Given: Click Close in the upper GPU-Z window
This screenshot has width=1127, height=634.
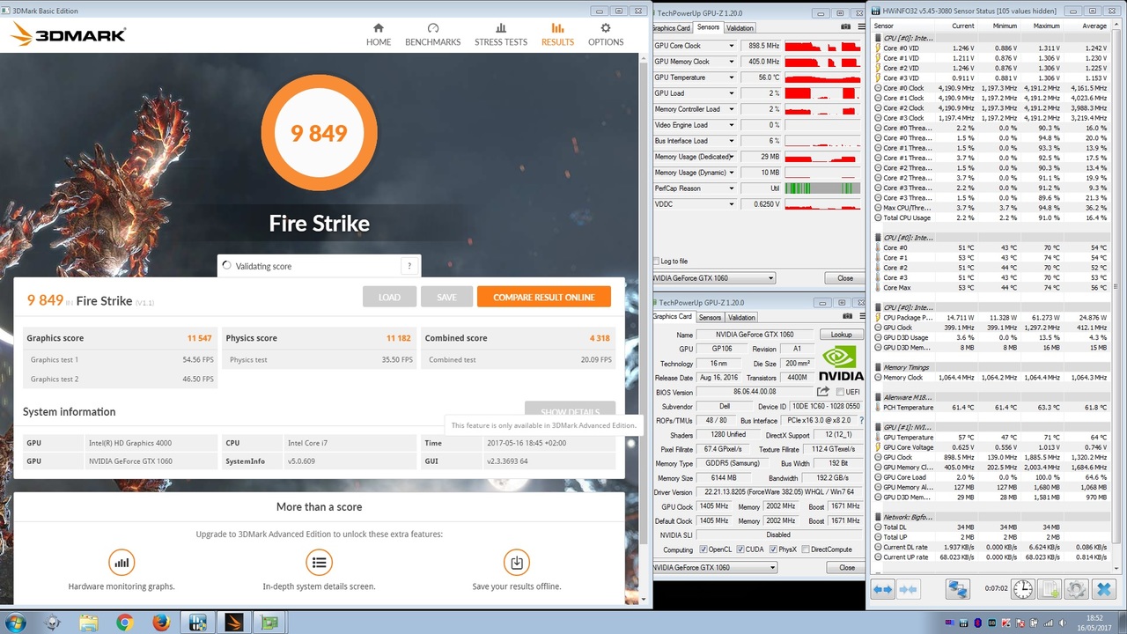Looking at the screenshot, I should (x=844, y=278).
